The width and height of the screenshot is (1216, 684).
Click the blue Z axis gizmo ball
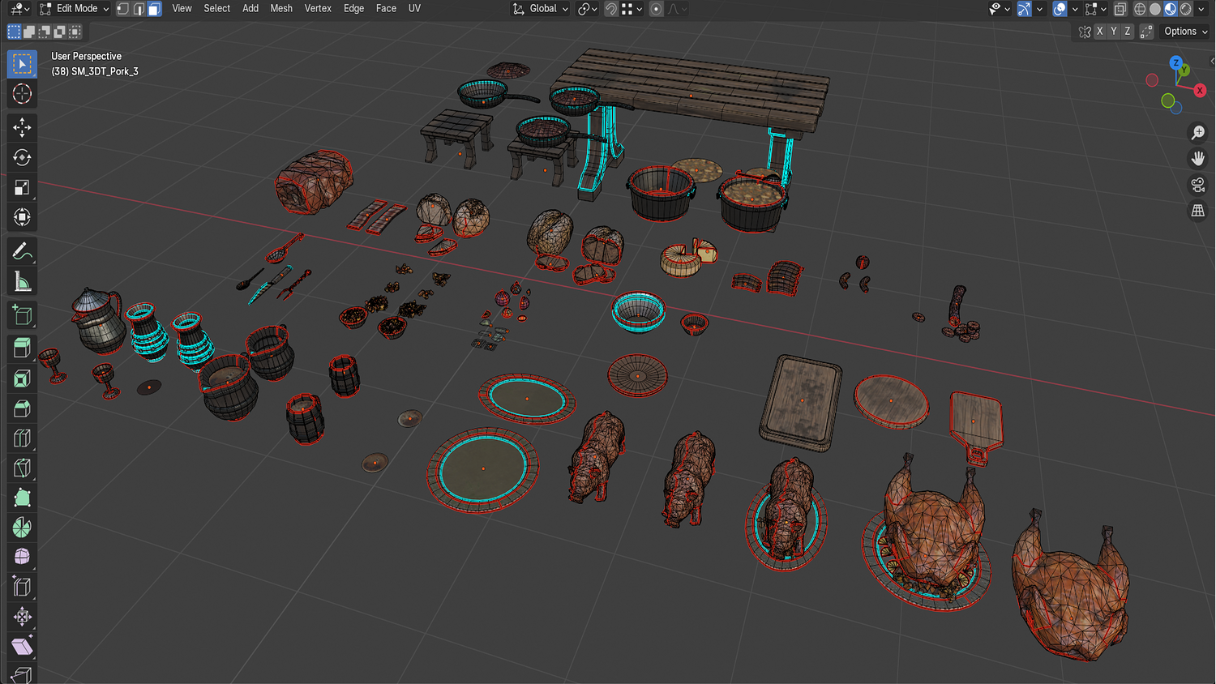point(1175,62)
